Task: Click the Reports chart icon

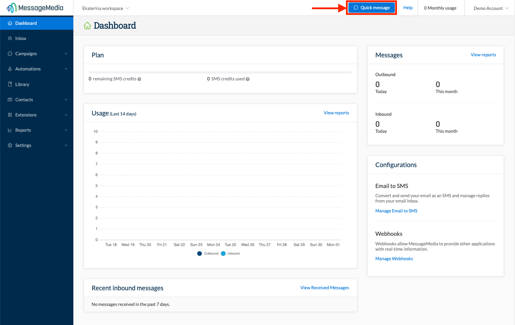Action: tap(10, 130)
